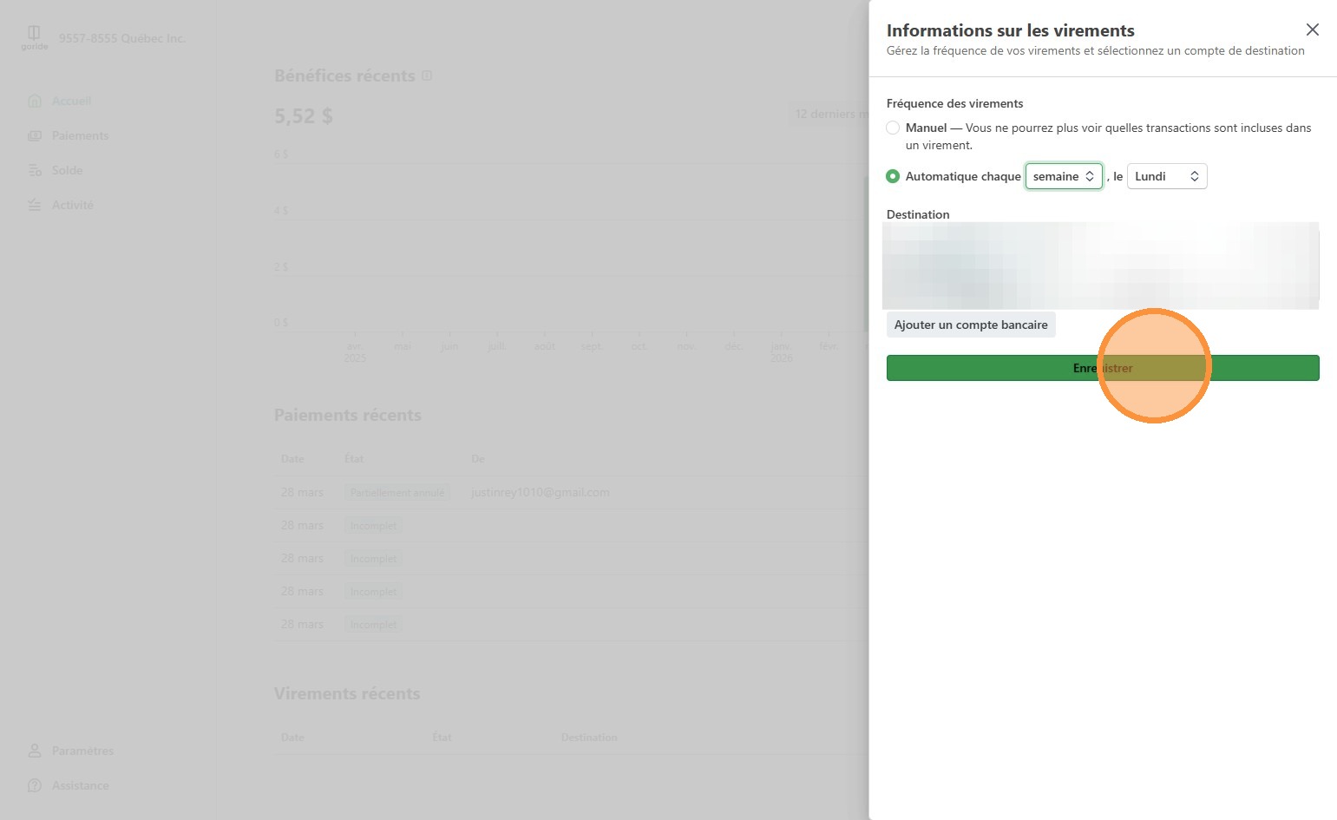Click the État header in Paiements récents
The image size is (1337, 820).
pos(353,458)
